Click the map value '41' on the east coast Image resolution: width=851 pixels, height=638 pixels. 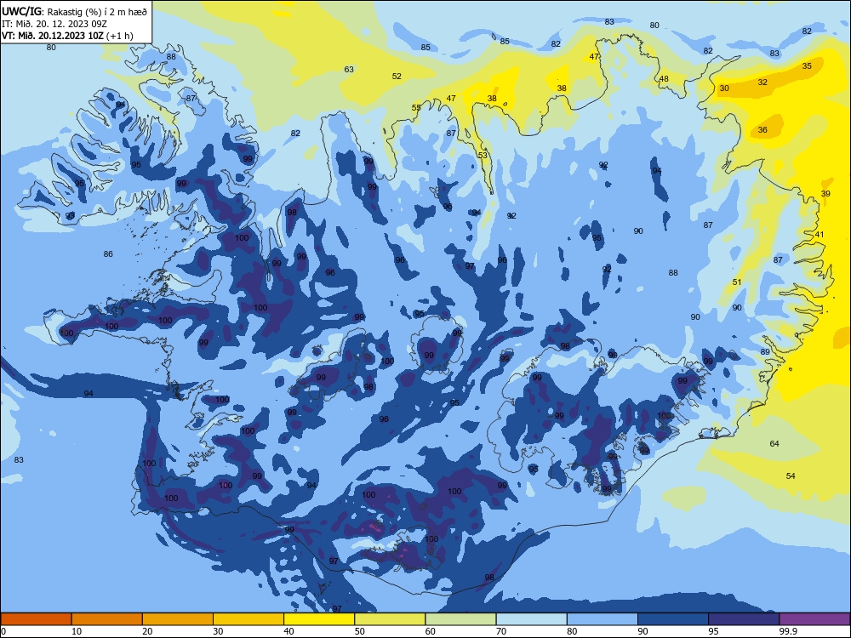coord(820,235)
